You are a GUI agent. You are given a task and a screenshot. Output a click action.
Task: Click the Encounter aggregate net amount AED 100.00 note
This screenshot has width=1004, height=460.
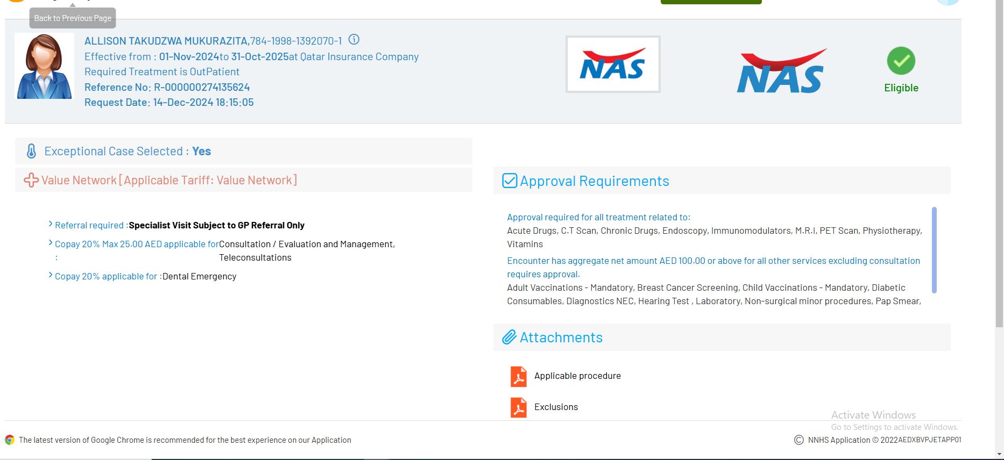tap(713, 267)
